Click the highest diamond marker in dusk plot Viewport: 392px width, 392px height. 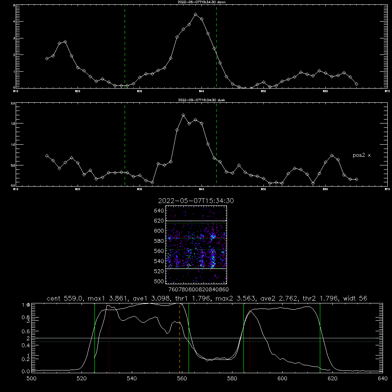click(183, 115)
